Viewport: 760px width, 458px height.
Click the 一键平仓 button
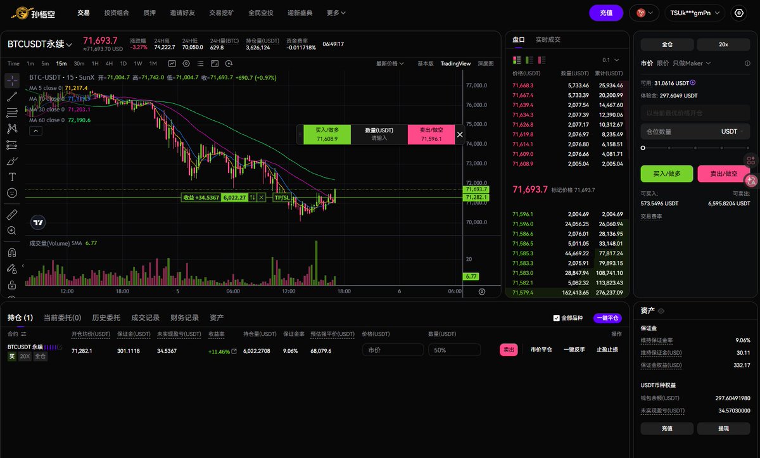[x=607, y=318]
